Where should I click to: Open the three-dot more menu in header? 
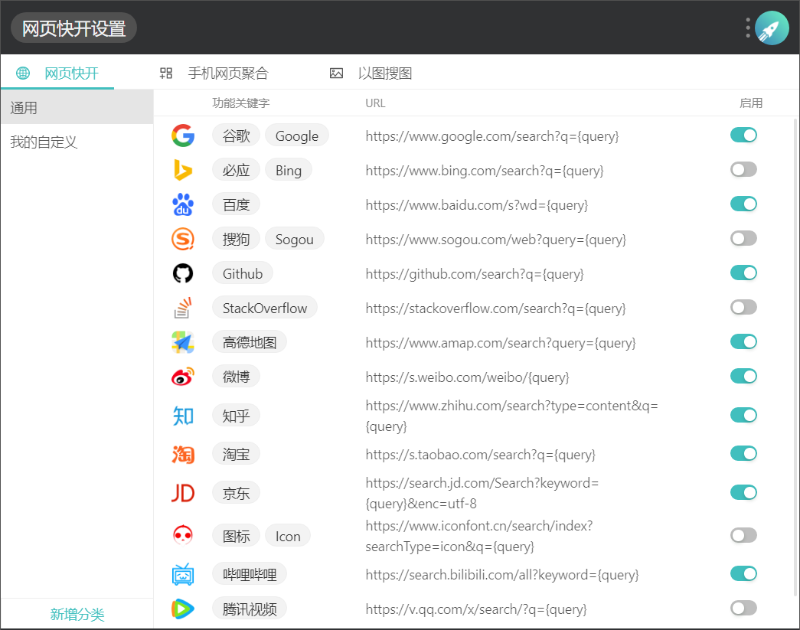[x=748, y=28]
